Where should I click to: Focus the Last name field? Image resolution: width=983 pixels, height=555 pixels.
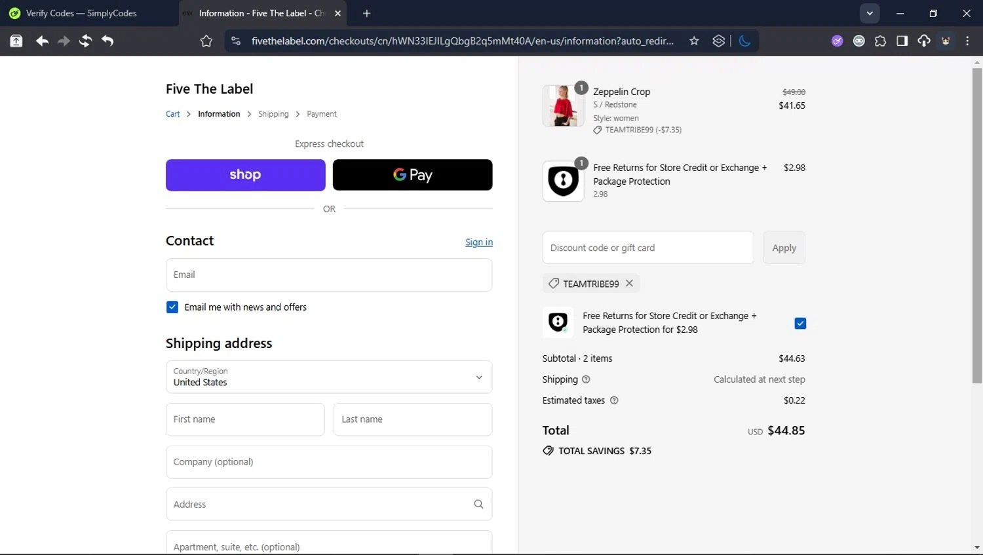[x=413, y=419]
